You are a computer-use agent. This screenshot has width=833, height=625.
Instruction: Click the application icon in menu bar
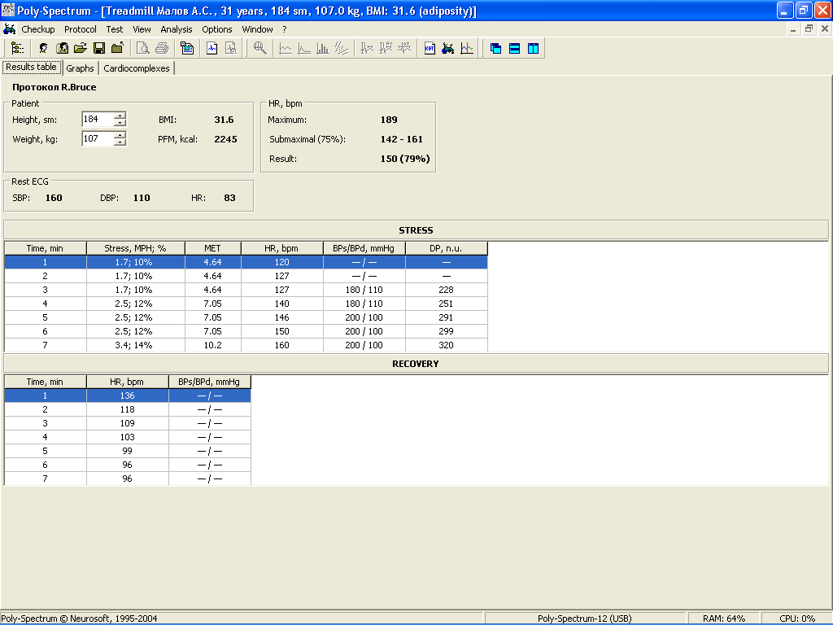(x=9, y=28)
